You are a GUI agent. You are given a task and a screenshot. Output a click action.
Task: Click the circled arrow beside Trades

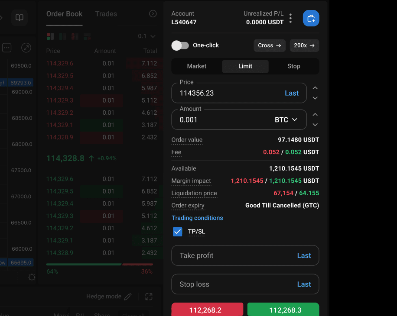153,14
